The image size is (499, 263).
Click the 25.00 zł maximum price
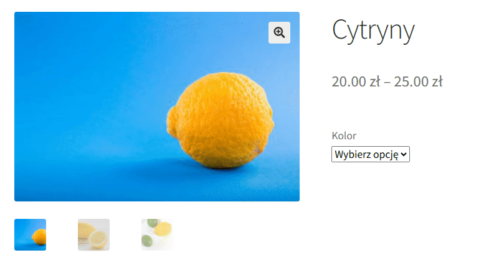(418, 81)
